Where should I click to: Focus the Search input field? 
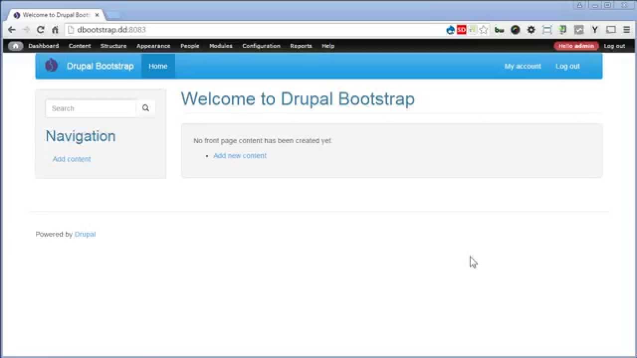pyautogui.click(x=91, y=108)
